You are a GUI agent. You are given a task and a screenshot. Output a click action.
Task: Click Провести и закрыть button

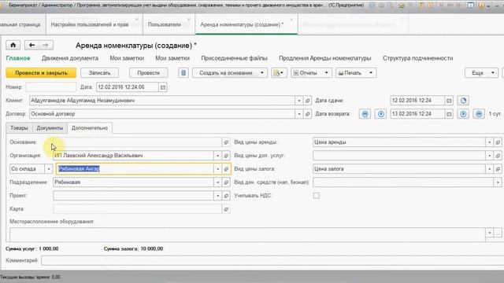coord(41,73)
